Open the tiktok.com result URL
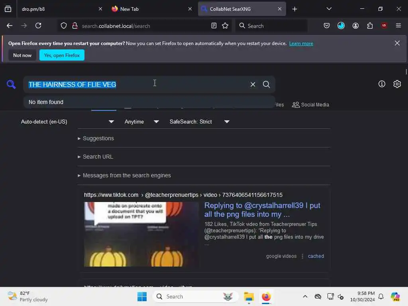The height and width of the screenshot is (306, 408). coord(183,195)
